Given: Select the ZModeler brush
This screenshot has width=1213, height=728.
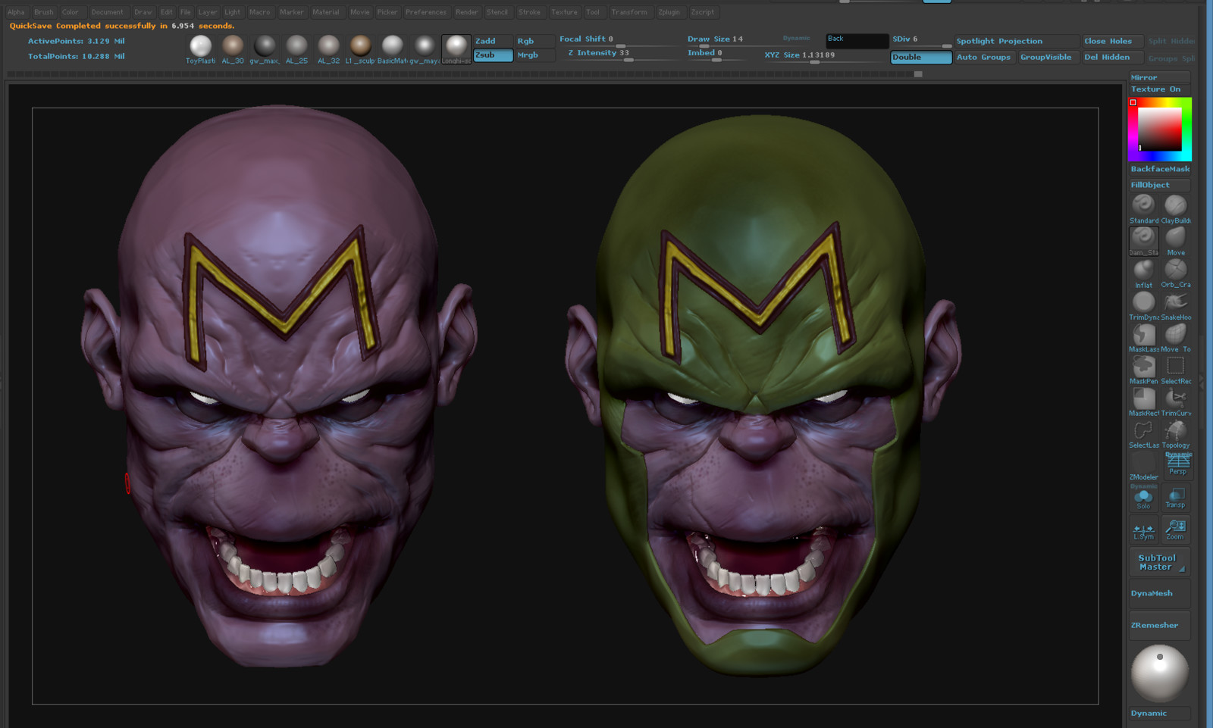Looking at the screenshot, I should [x=1143, y=466].
